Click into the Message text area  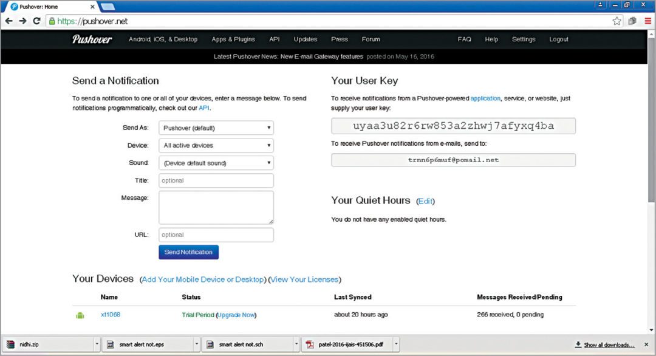click(216, 207)
